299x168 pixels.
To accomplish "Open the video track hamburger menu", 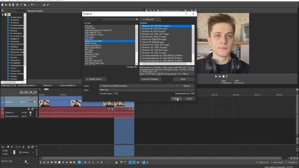I will 2,98.
